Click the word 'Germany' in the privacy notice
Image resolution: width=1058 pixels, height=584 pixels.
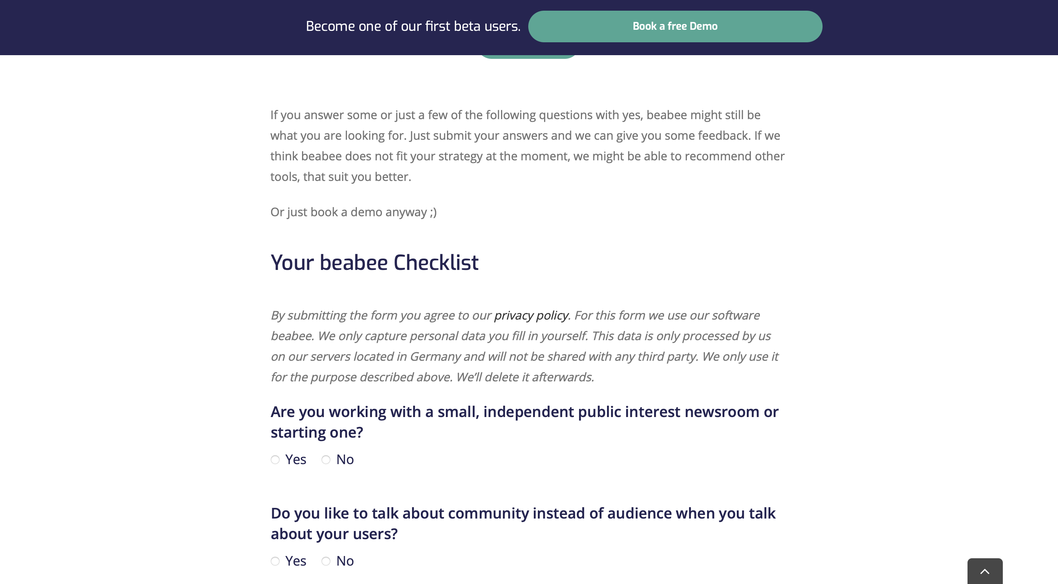click(x=435, y=356)
